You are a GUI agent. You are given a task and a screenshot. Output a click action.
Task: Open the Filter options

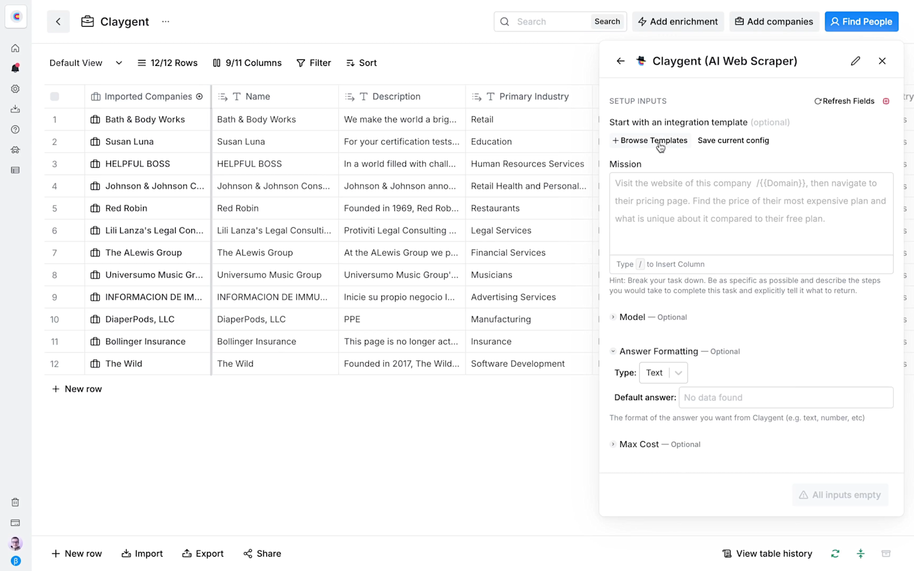pos(313,63)
